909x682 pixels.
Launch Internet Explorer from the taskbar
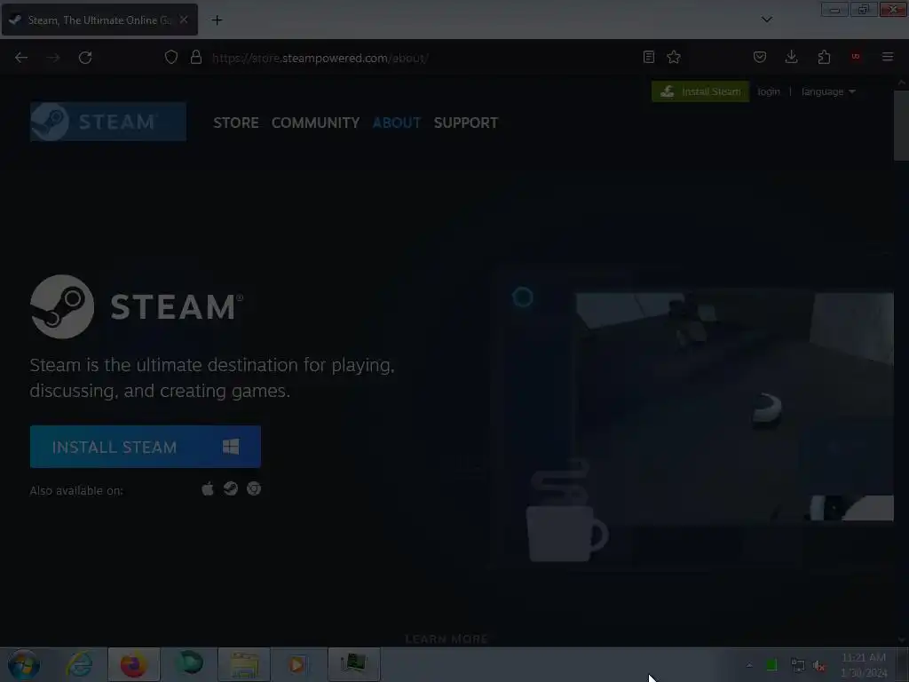pyautogui.click(x=79, y=664)
